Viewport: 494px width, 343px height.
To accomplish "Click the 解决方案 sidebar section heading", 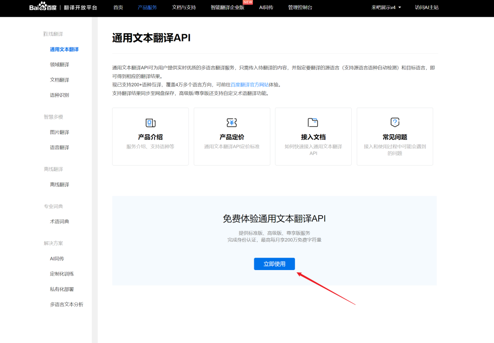I will (x=54, y=244).
